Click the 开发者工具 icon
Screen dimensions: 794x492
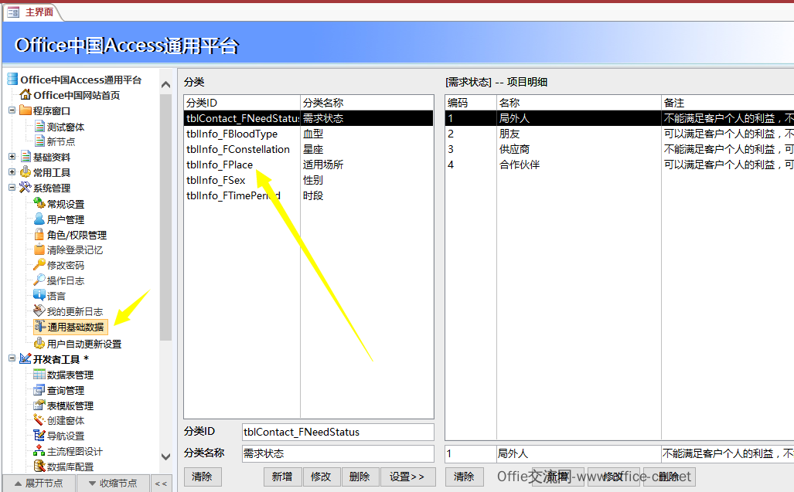point(26,358)
